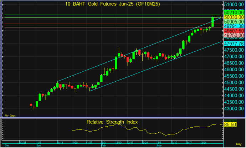Select the green 50210.00 price label
The height and width of the screenshot is (148, 246).
(234, 12)
